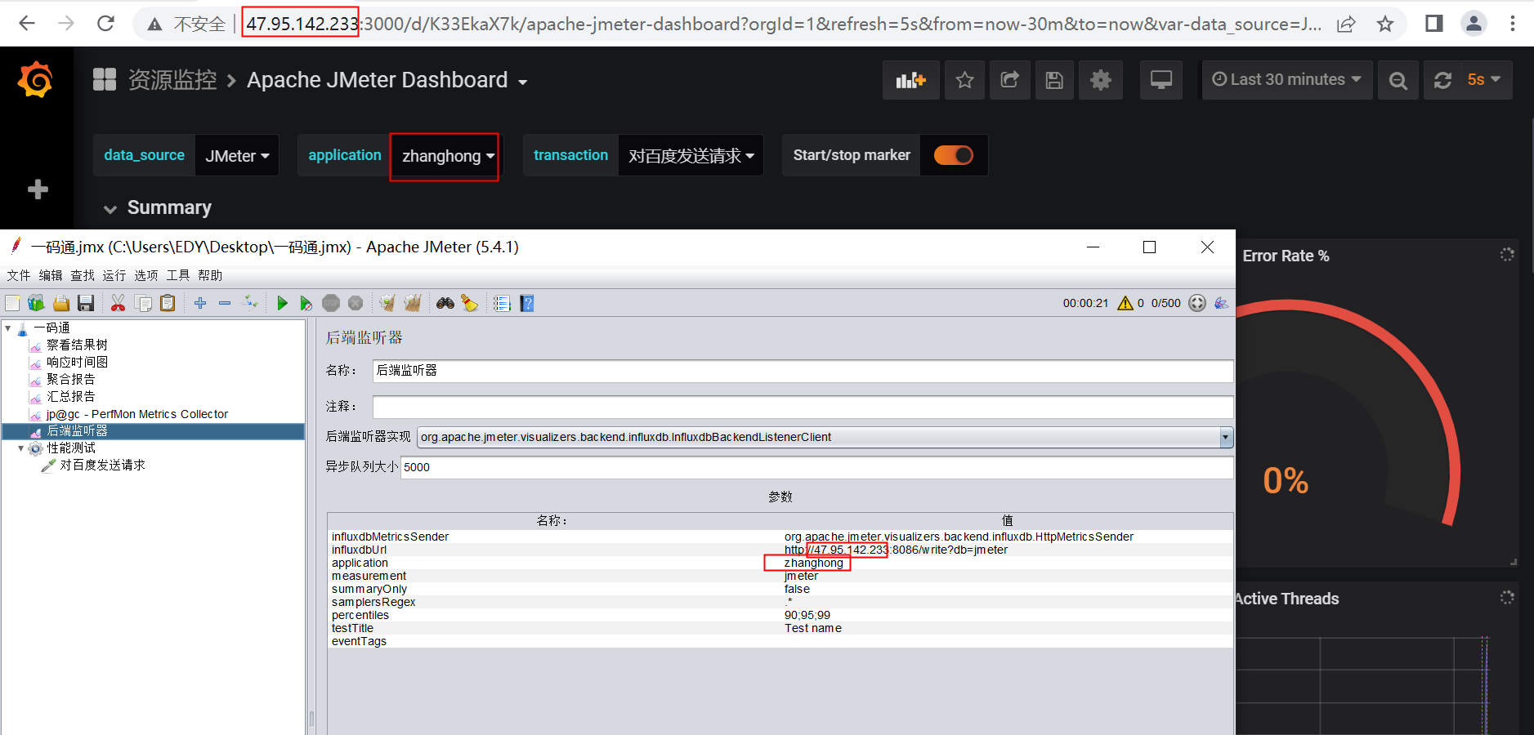Toggle the Start/stop marker switch
This screenshot has width=1534, height=735.
(x=954, y=155)
